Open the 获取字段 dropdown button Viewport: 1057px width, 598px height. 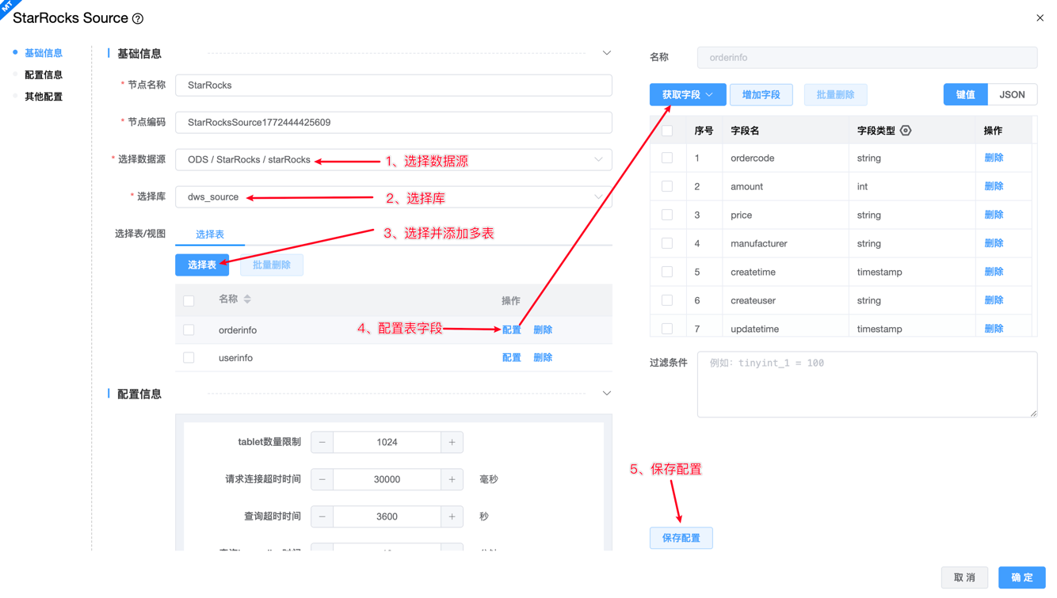click(687, 95)
